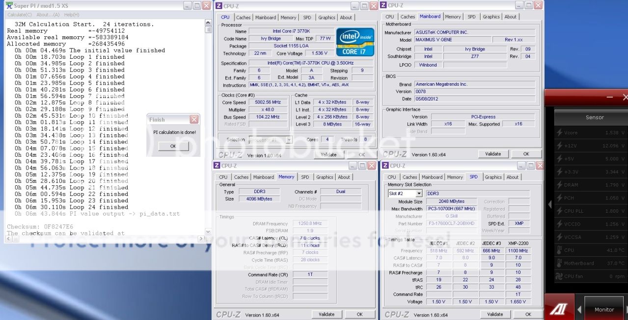
Task: Click the CPU fan icon in the Sensor panel
Action: pyautogui.click(x=559, y=276)
